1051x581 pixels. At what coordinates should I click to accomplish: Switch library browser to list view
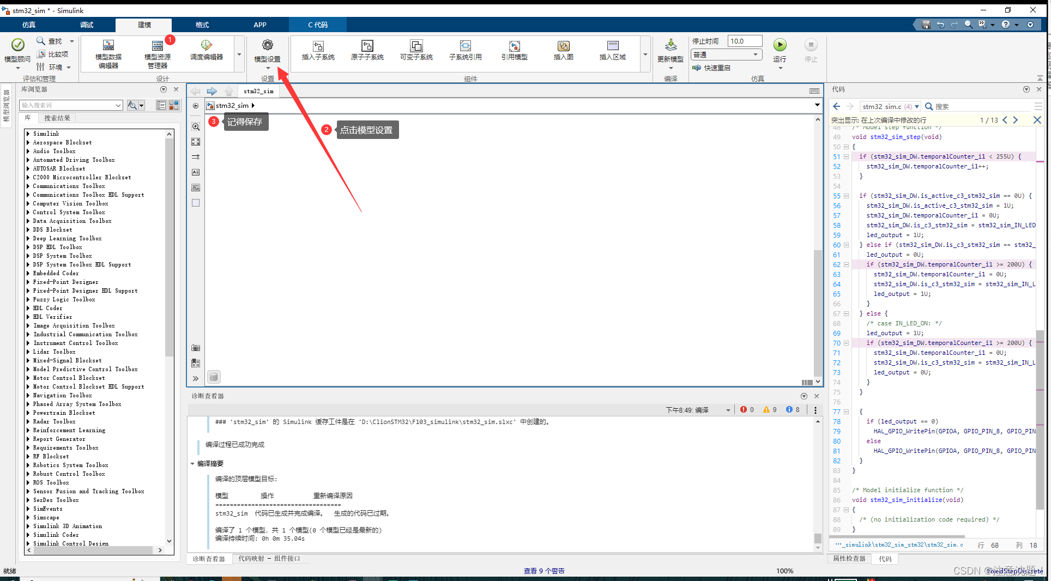click(x=161, y=105)
